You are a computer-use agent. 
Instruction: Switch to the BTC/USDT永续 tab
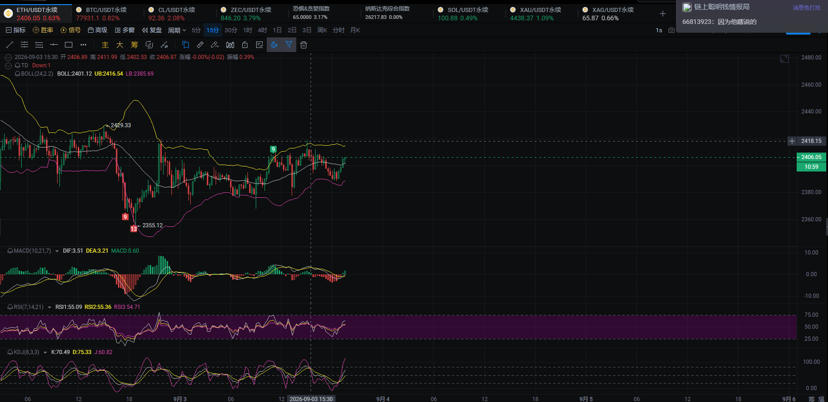pos(101,13)
